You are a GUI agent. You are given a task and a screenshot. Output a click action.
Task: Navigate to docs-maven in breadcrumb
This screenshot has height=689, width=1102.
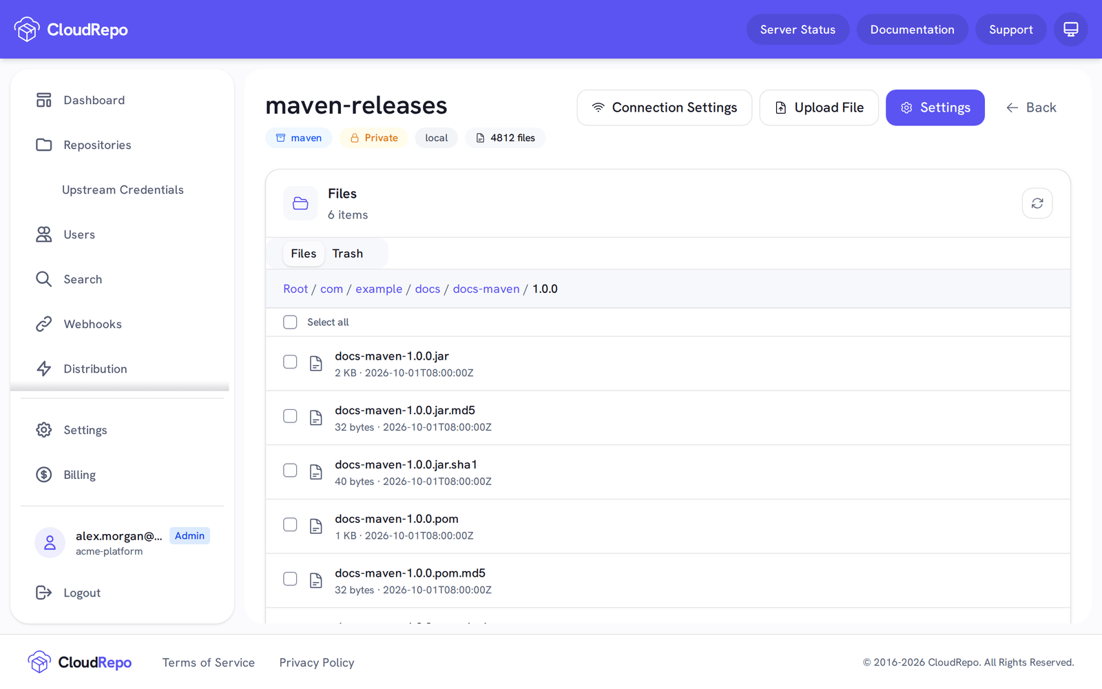coord(486,289)
